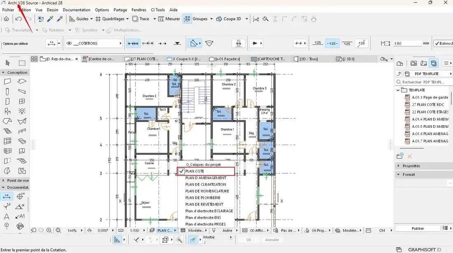Click the Coupe 3D icon
Screen dimensions: 453x253
(x=219, y=19)
